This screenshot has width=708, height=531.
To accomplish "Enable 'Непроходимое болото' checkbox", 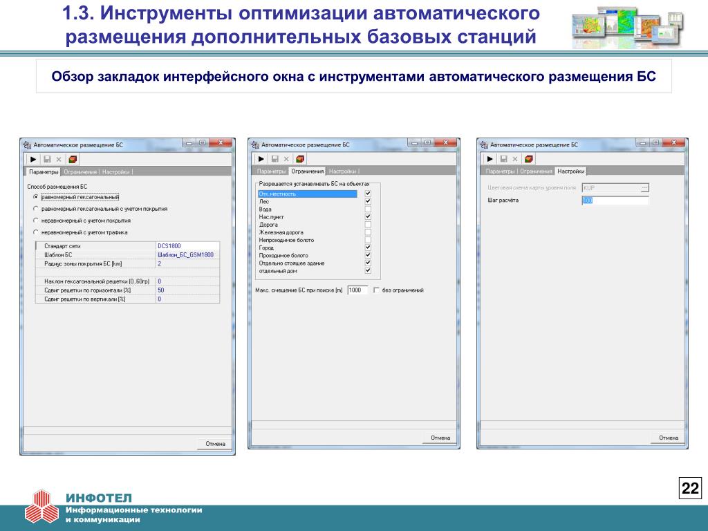I will [x=368, y=240].
